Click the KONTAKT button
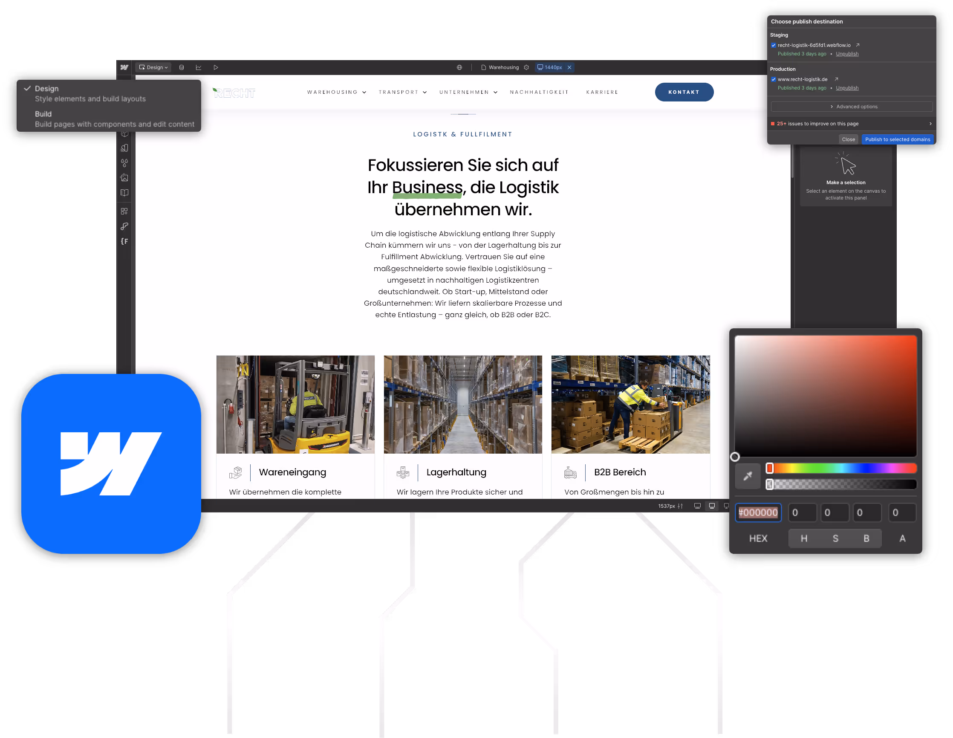 click(x=684, y=92)
